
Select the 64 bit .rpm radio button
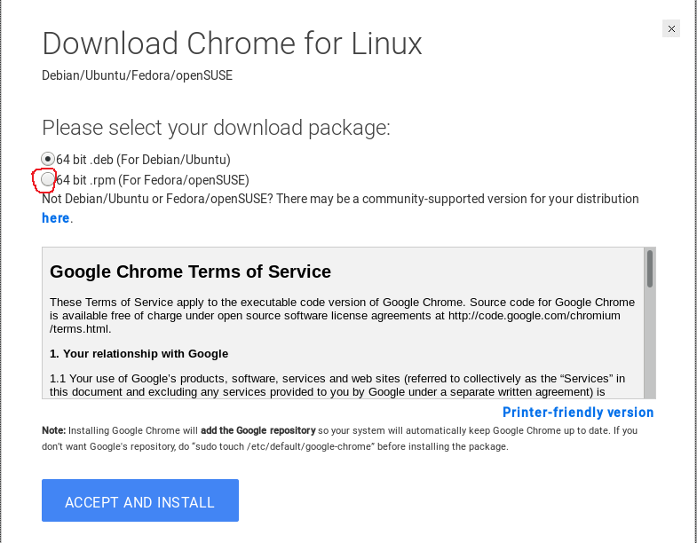click(48, 179)
